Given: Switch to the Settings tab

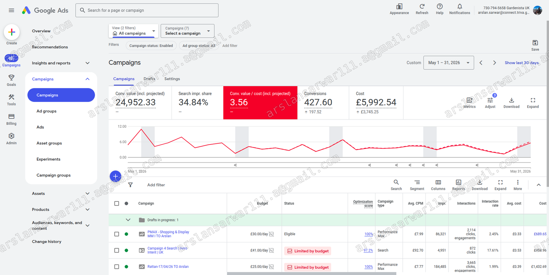Looking at the screenshot, I should coord(172,79).
